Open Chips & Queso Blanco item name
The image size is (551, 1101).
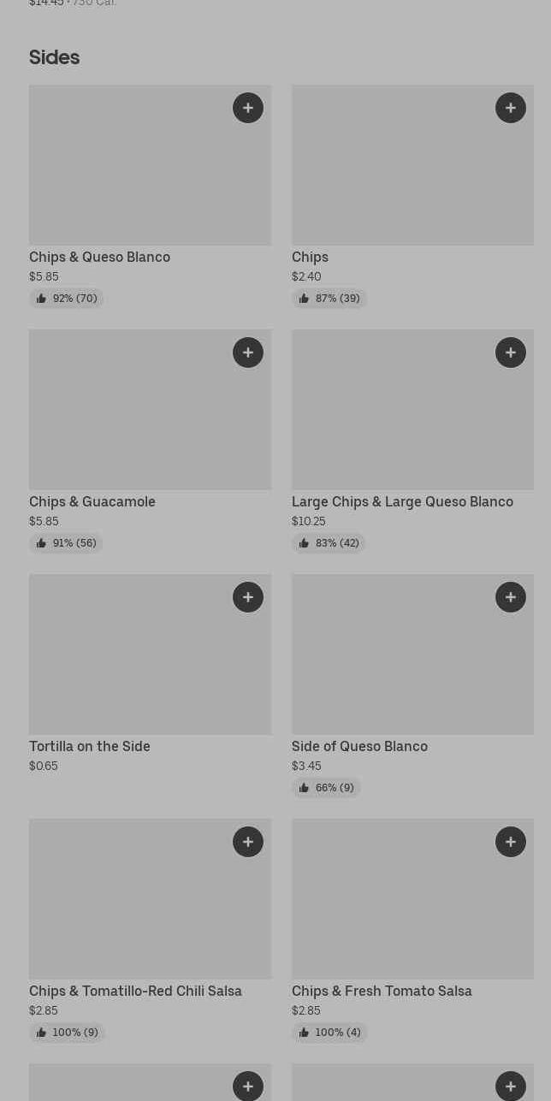click(99, 257)
